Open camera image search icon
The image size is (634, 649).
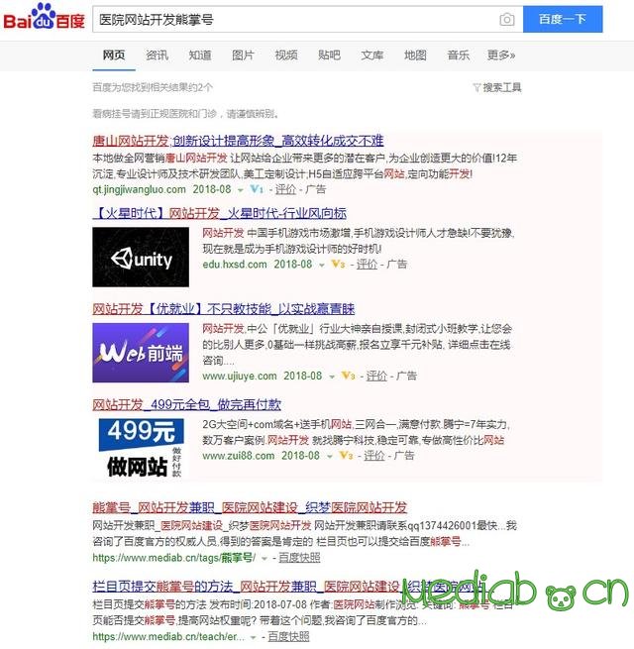click(507, 20)
